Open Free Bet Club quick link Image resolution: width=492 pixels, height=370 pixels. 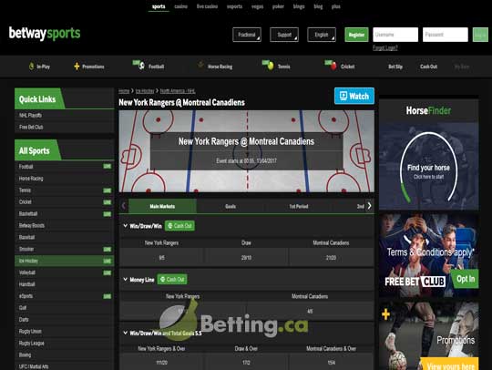pyautogui.click(x=65, y=127)
